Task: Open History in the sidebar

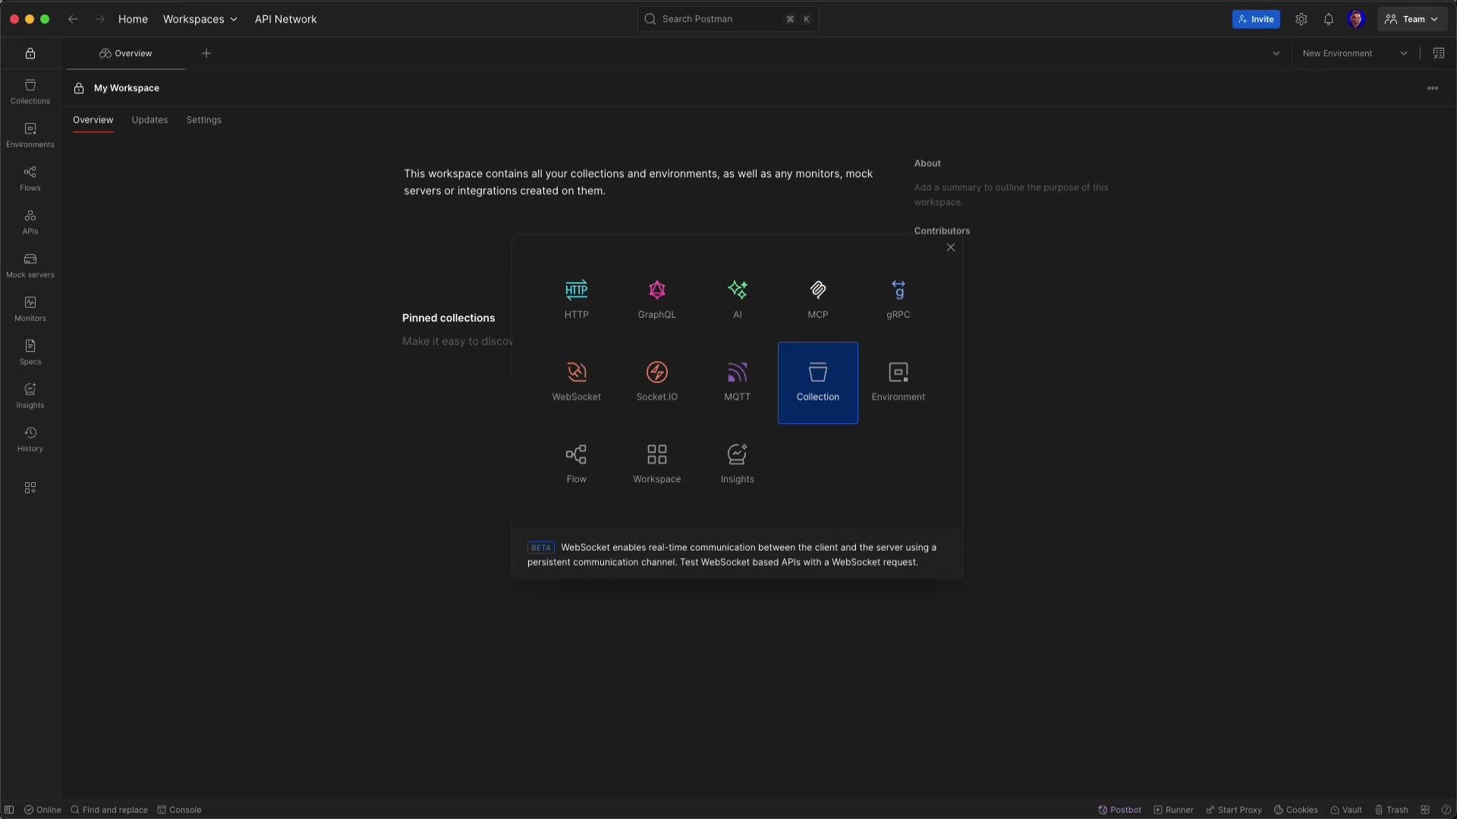Action: [x=30, y=439]
